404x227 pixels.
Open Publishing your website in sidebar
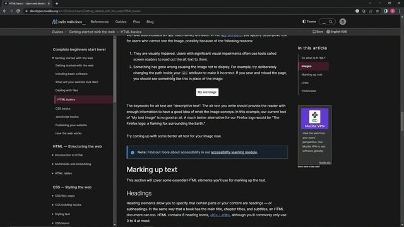(71, 125)
